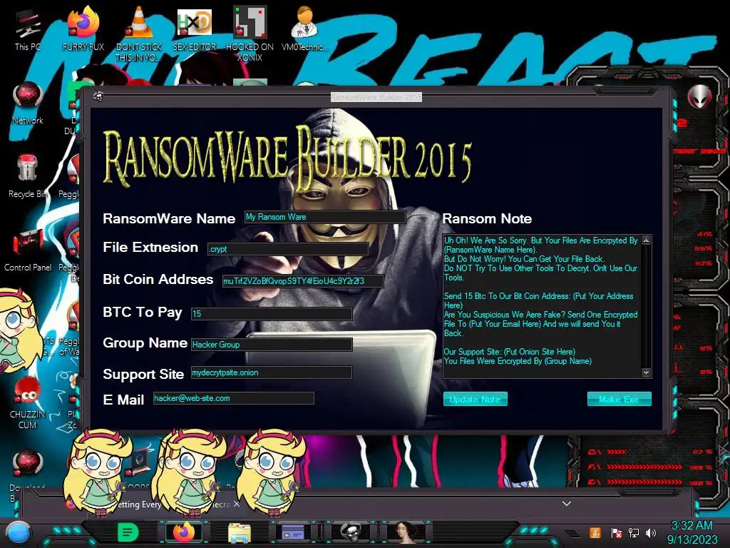This screenshot has height=548, width=730.
Task: Open the green chat app taskbar icon
Action: coord(128,532)
